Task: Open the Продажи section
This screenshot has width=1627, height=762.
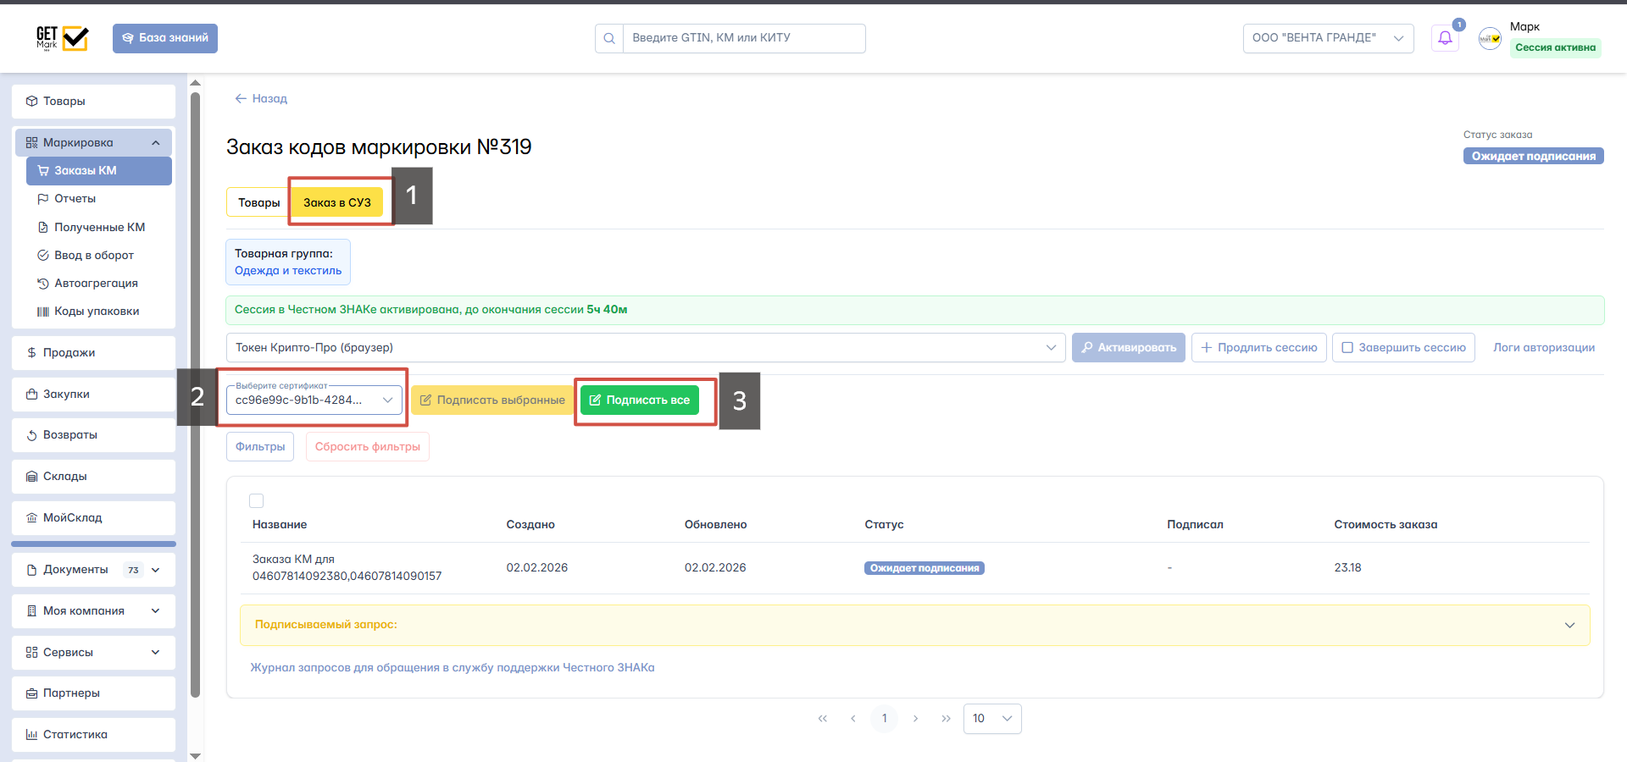Action: click(93, 353)
